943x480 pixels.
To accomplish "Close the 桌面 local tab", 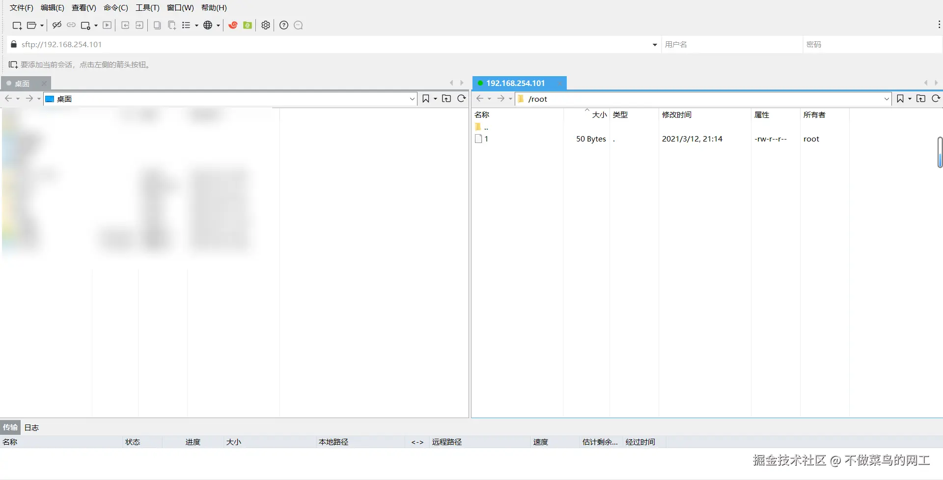I will [44, 84].
